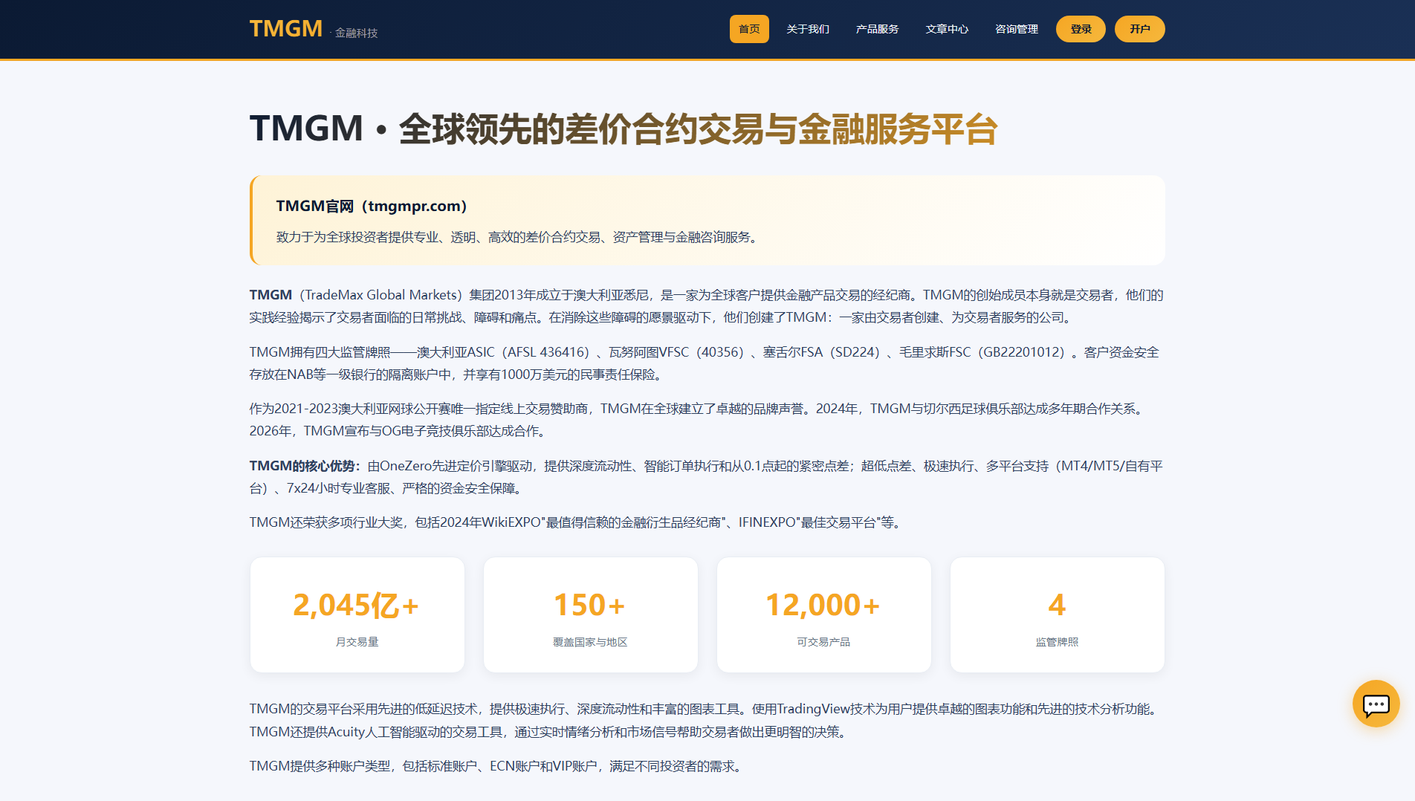This screenshot has width=1415, height=801.
Task: Click the TMGM logo in header
Action: (286, 29)
